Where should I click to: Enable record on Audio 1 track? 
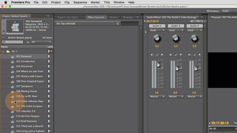162,55
